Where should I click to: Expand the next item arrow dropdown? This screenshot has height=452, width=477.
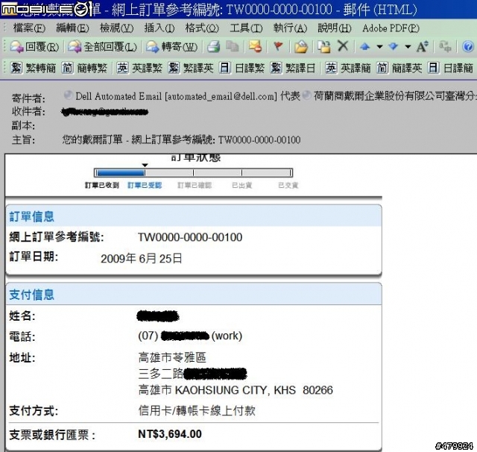coord(408,46)
